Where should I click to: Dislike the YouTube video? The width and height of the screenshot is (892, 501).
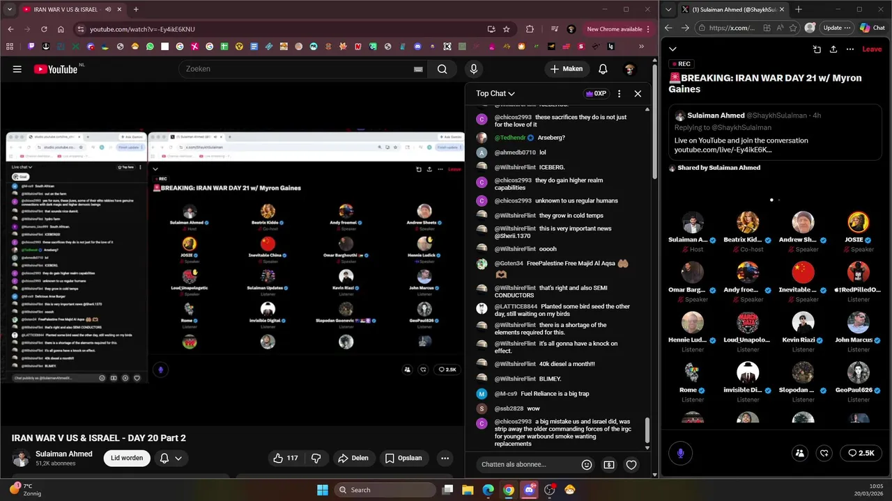[316, 458]
